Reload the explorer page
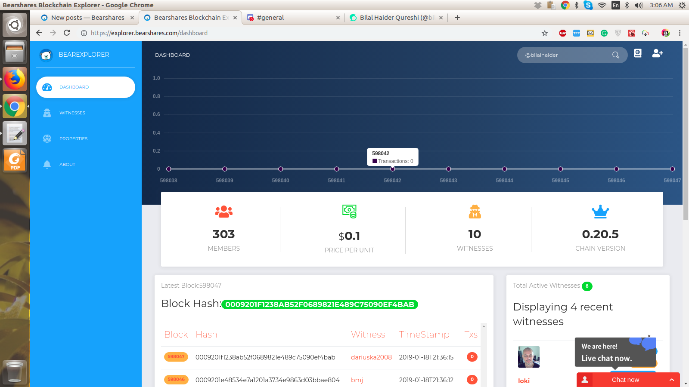 67,33
